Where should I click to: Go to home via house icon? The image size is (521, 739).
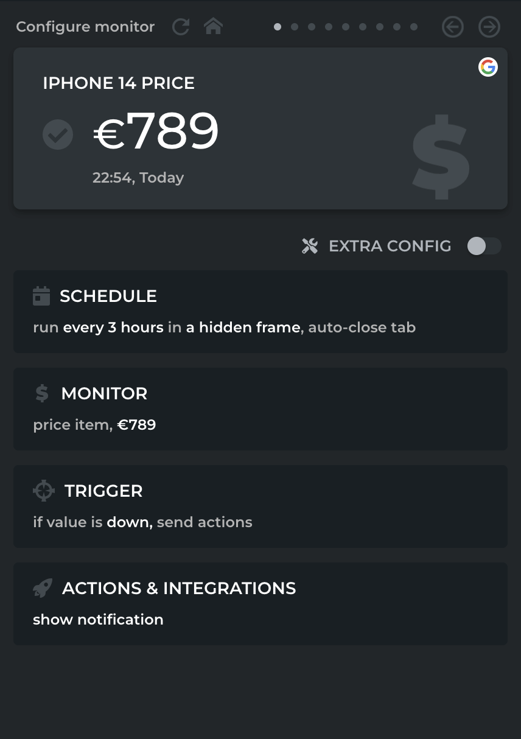point(213,27)
